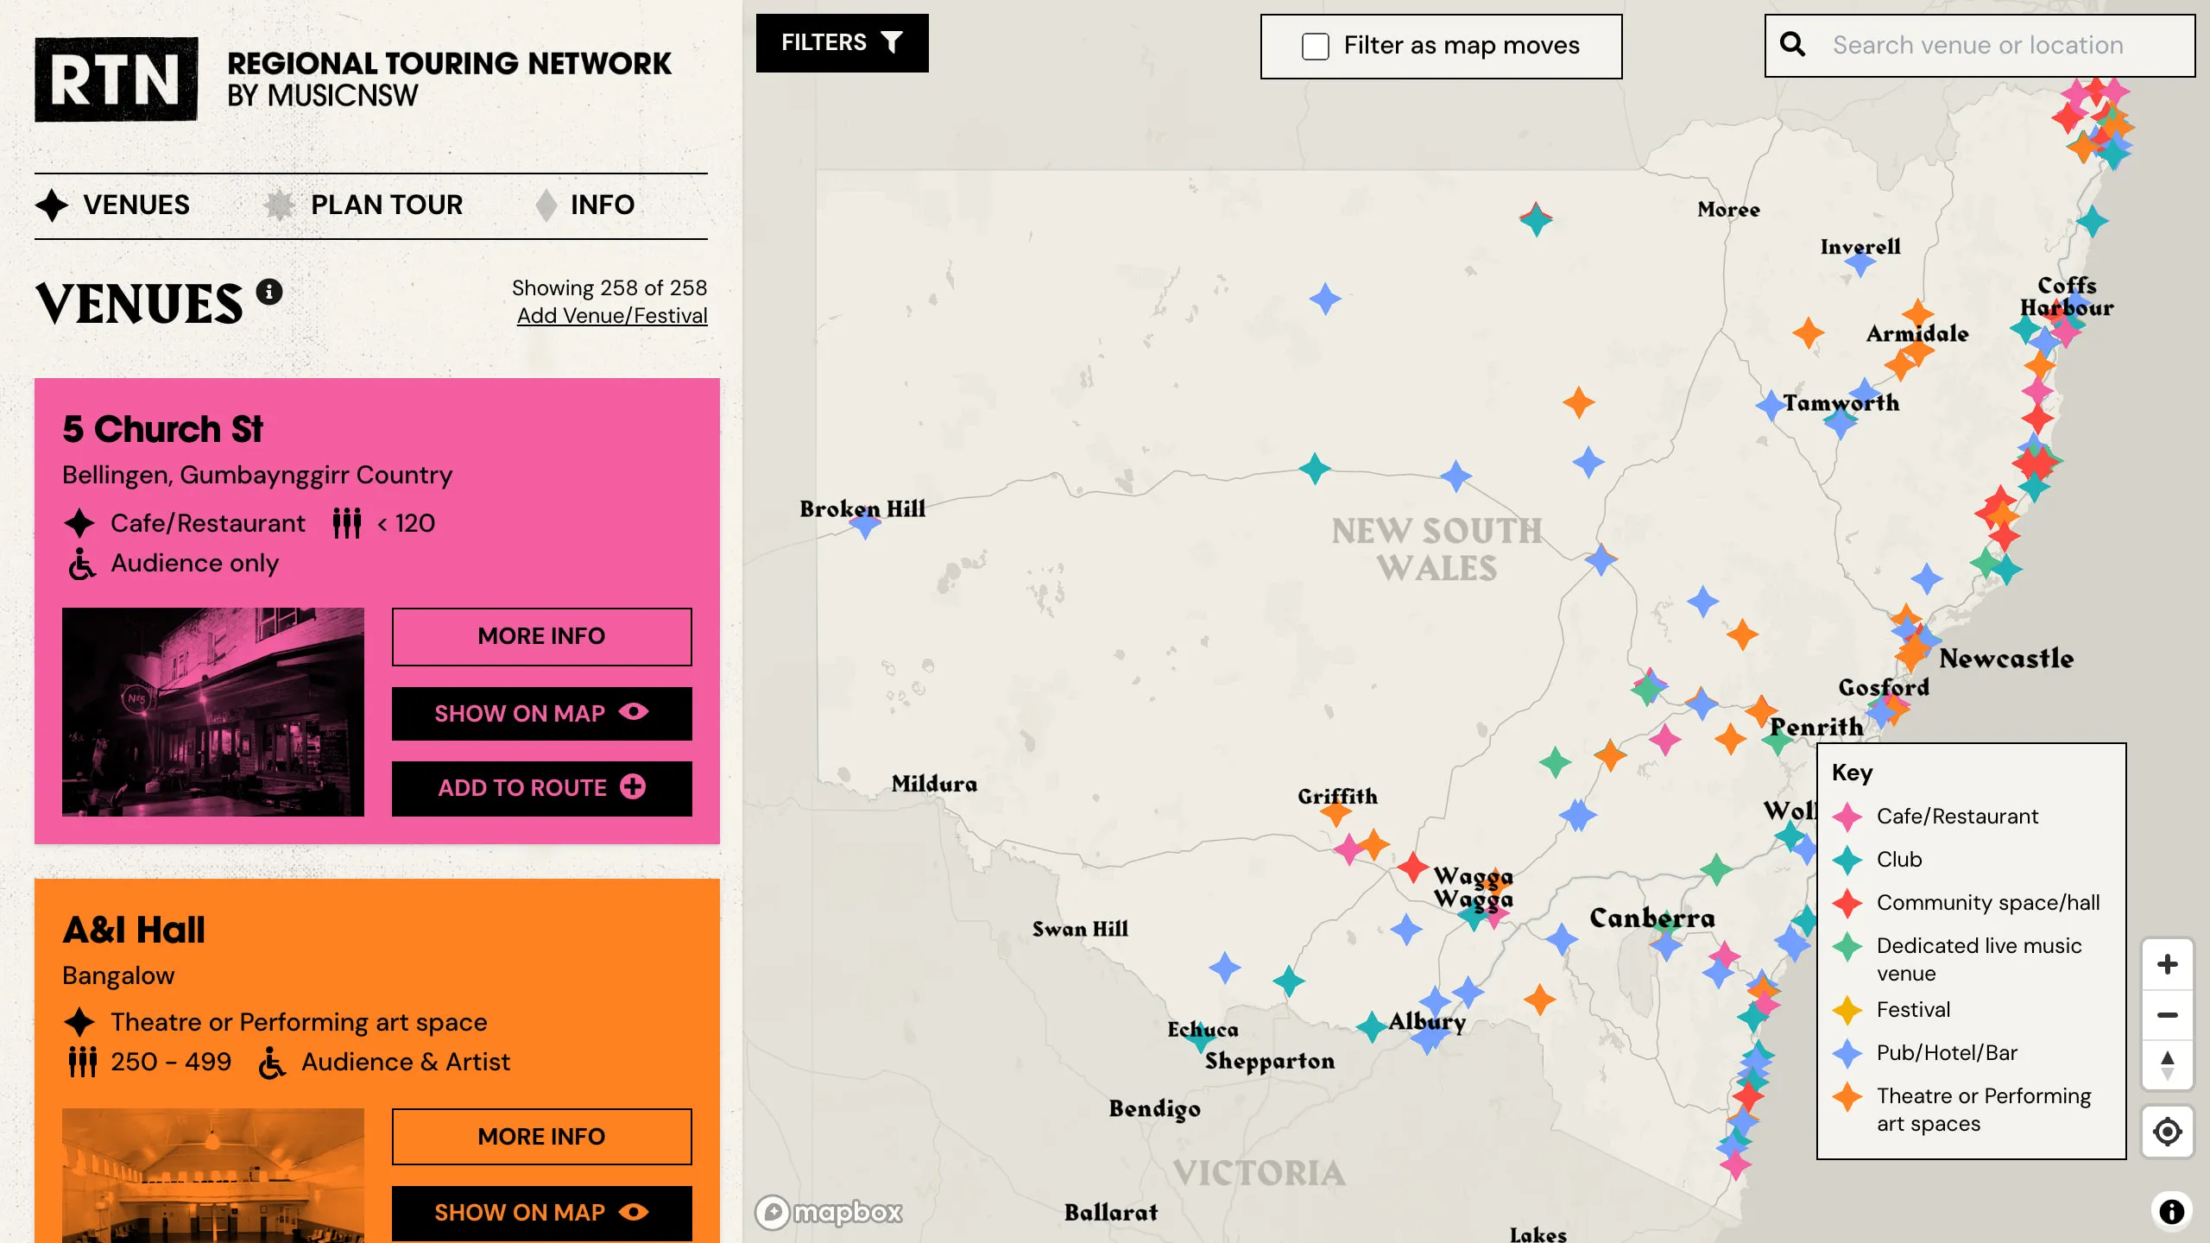Click the orange marker east of Albury
Image resolution: width=2210 pixels, height=1243 pixels.
[x=1539, y=1000]
